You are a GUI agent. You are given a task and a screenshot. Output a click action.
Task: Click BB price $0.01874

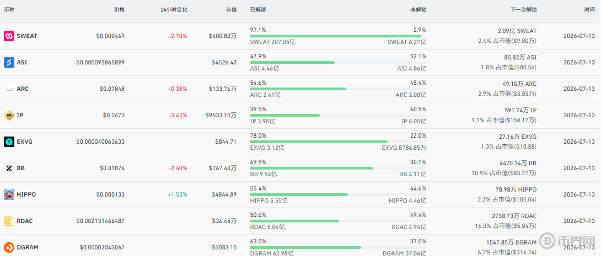pyautogui.click(x=112, y=168)
